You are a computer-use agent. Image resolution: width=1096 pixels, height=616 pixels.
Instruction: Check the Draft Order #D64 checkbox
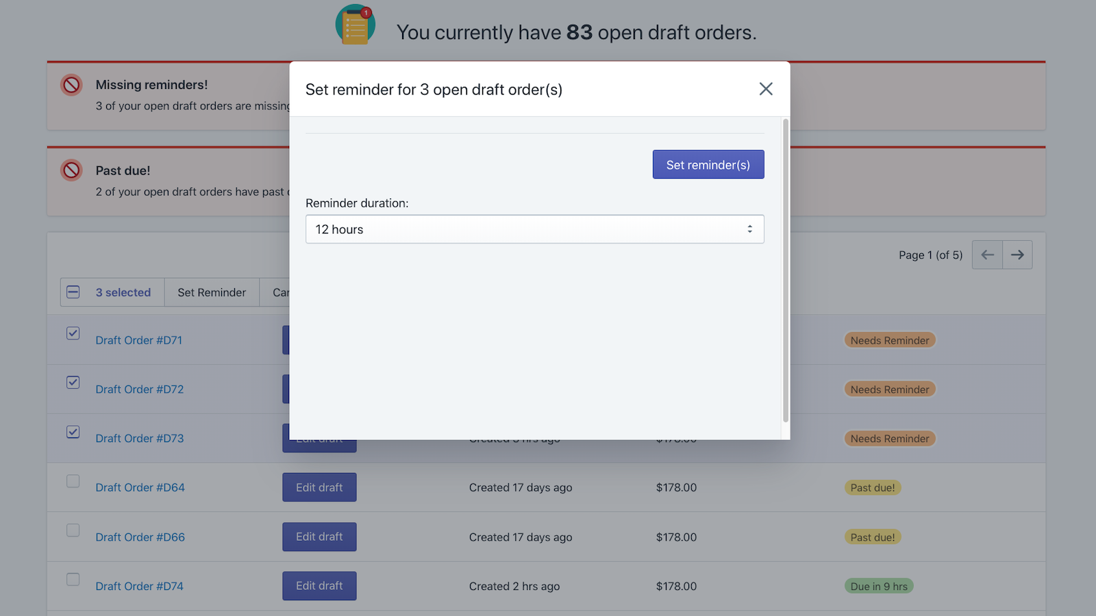coord(73,481)
